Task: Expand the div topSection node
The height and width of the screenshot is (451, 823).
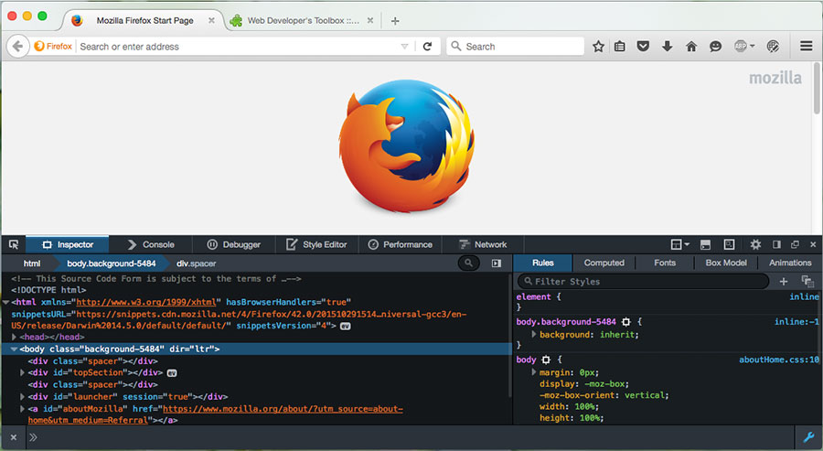Action: [23, 373]
